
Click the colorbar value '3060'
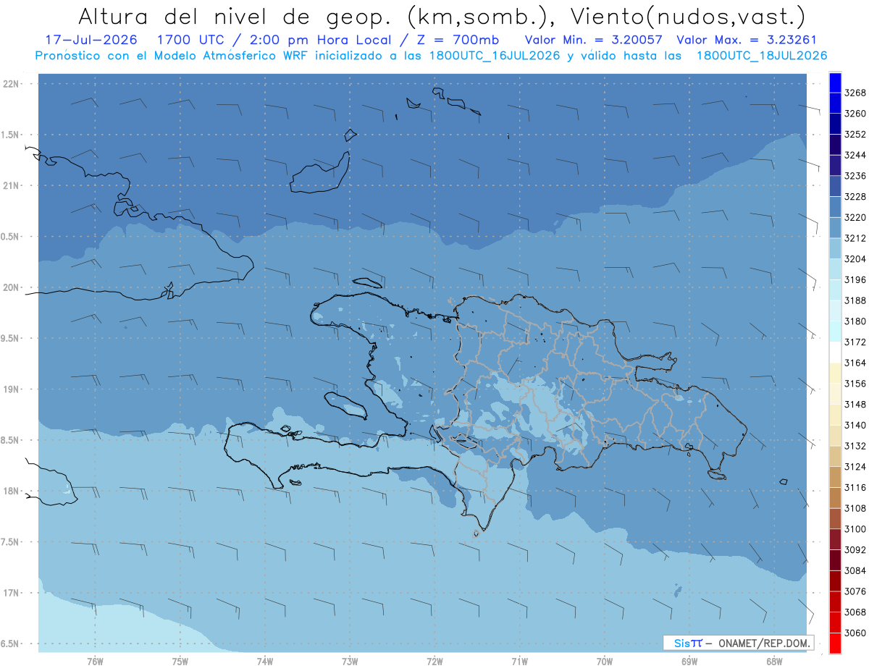pos(855,633)
